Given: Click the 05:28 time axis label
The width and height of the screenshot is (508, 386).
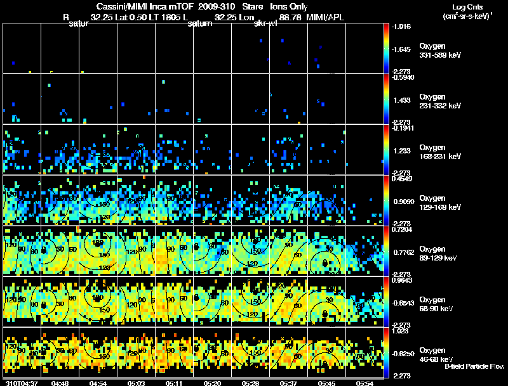Looking at the screenshot, I should (x=250, y=383).
